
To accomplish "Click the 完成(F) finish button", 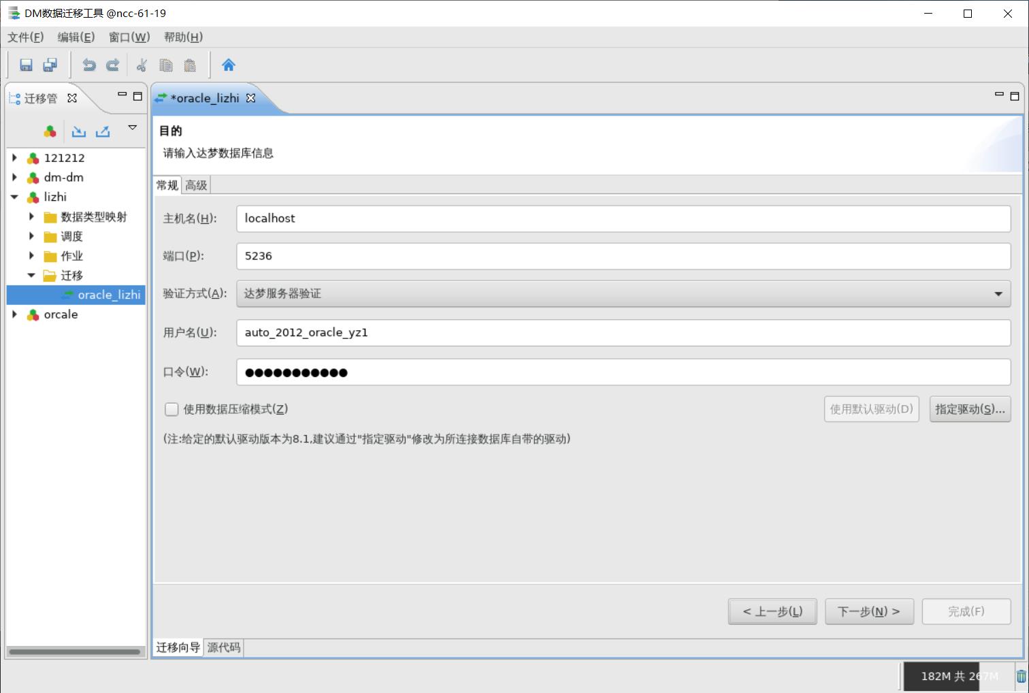I will (966, 611).
